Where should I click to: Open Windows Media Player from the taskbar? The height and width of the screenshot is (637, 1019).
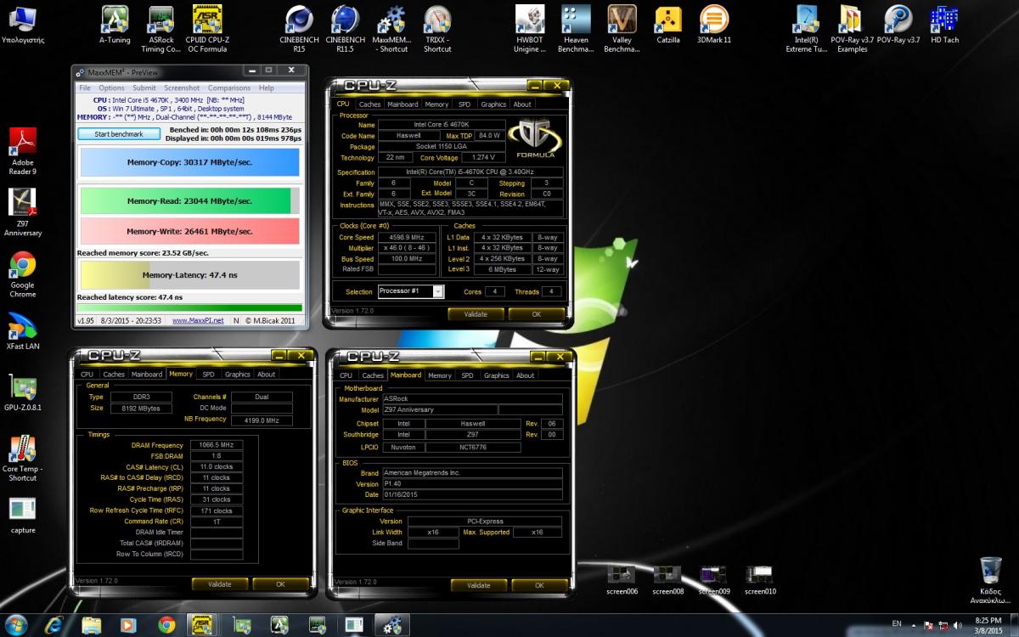coord(129,625)
